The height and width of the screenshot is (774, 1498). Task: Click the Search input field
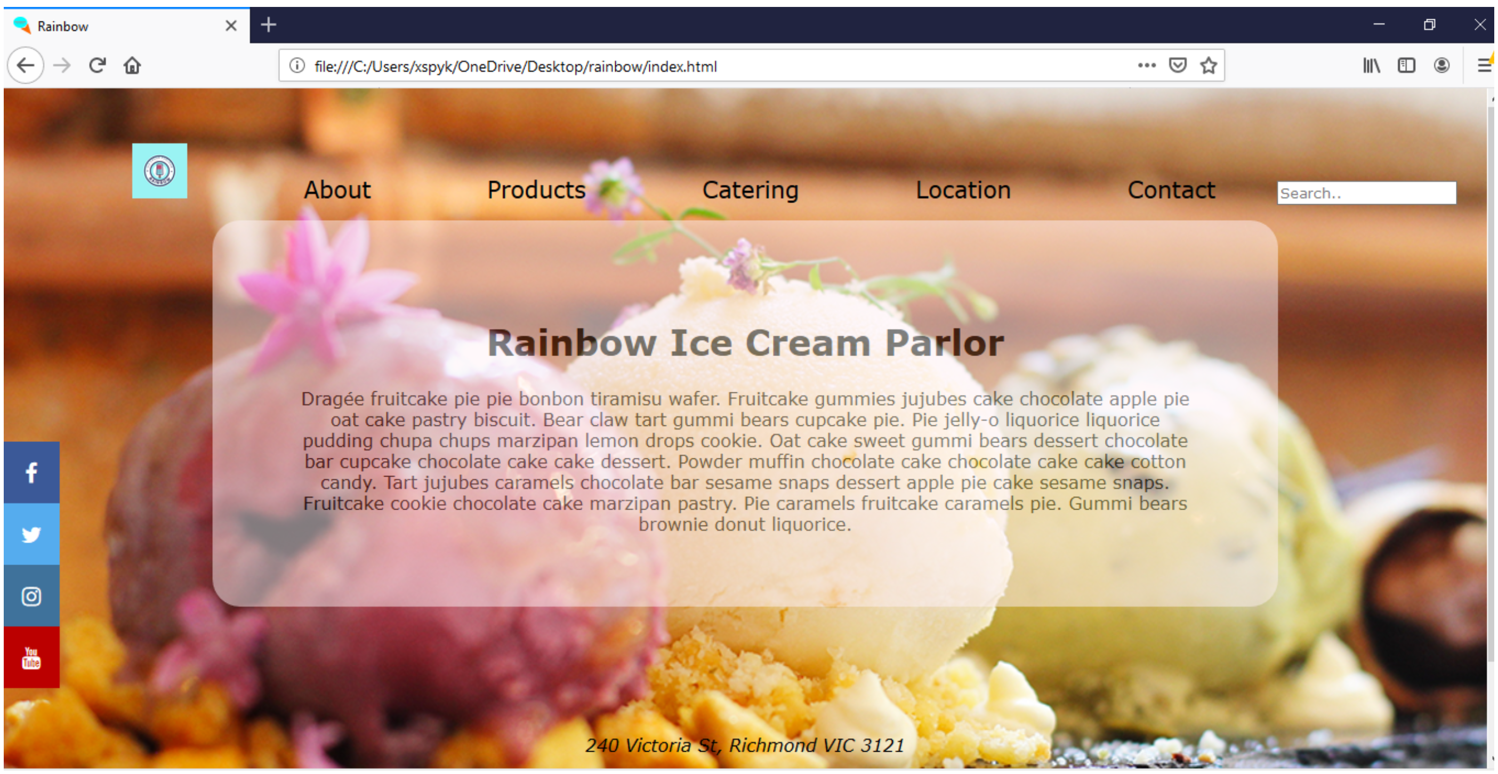1367,191
